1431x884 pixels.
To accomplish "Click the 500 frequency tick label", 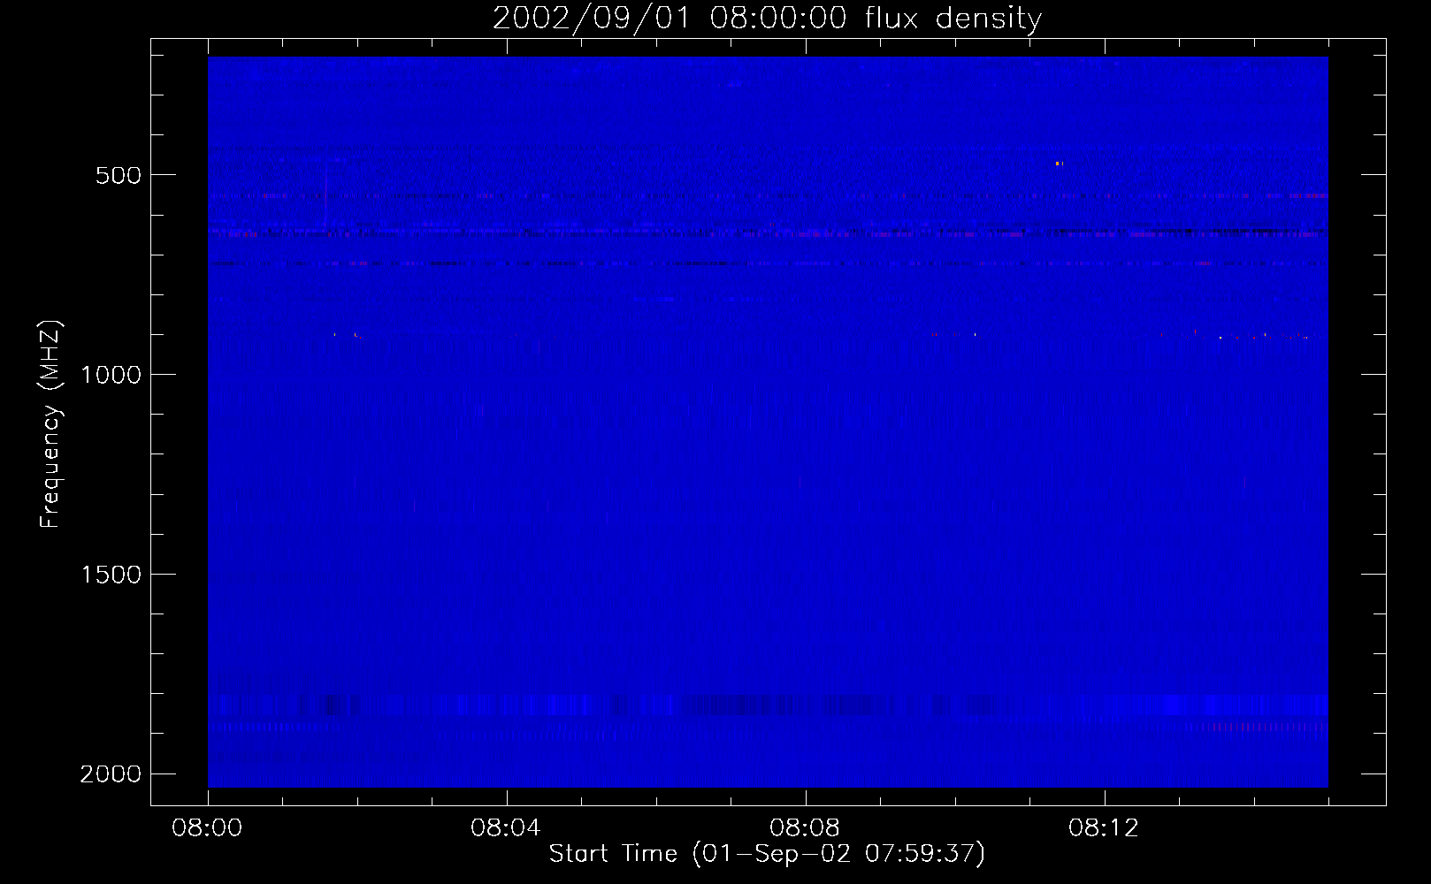I will (x=119, y=175).
